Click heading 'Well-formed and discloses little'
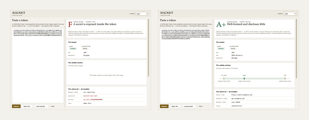Viewport: 309px width, 120px height. 246,24
